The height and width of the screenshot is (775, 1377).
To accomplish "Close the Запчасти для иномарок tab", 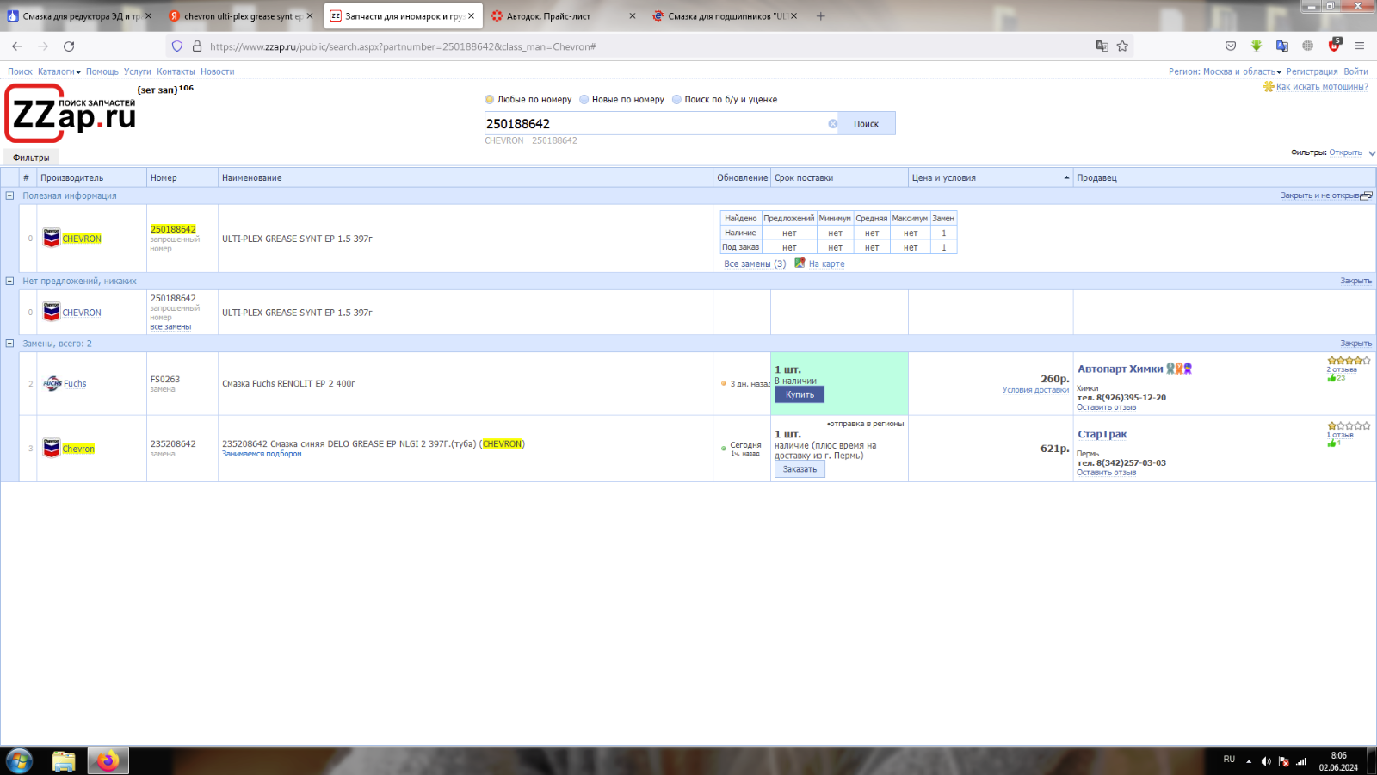I will click(x=471, y=16).
